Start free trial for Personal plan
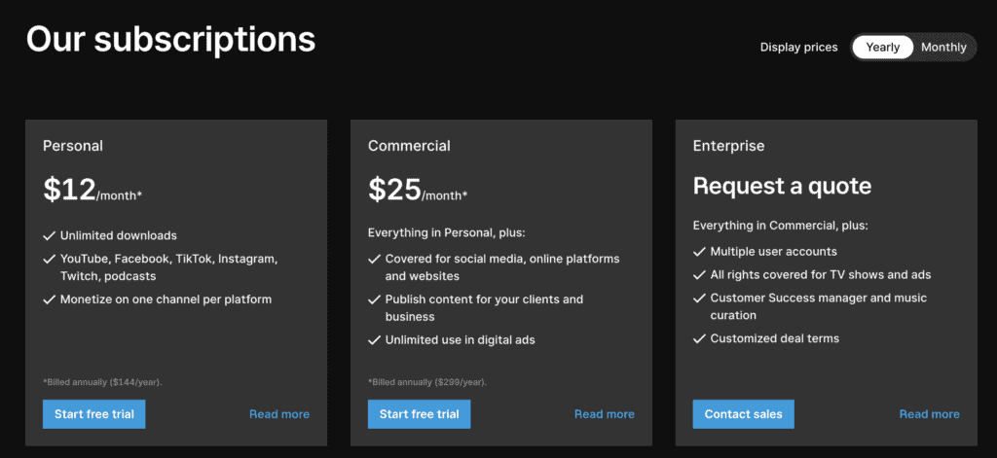Viewport: 997px width, 458px height. coord(93,414)
